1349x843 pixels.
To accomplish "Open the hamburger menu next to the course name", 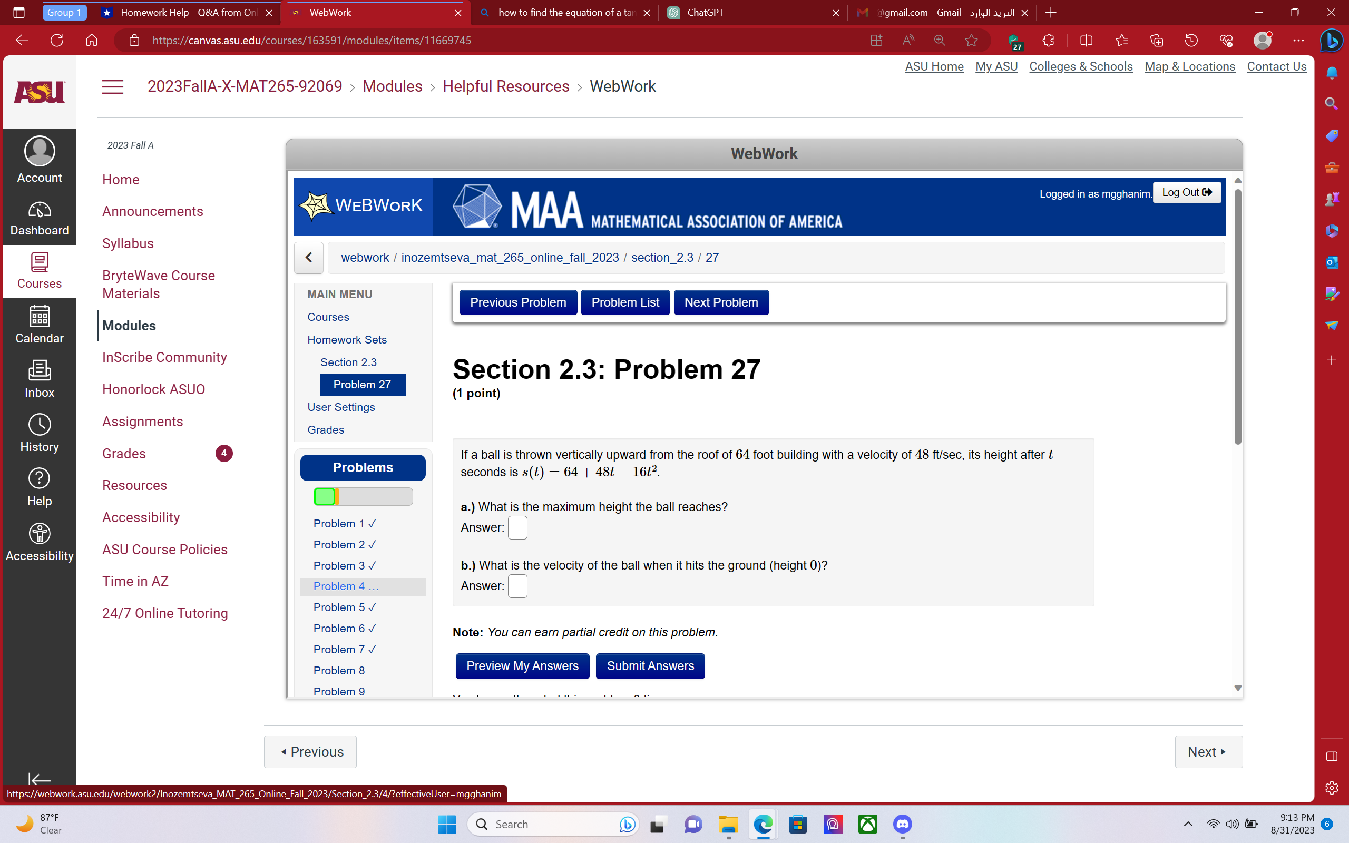I will coord(113,86).
